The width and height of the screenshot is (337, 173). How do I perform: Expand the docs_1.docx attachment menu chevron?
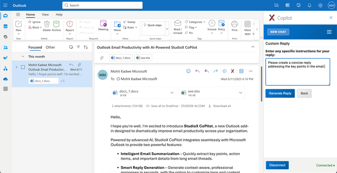point(172,93)
